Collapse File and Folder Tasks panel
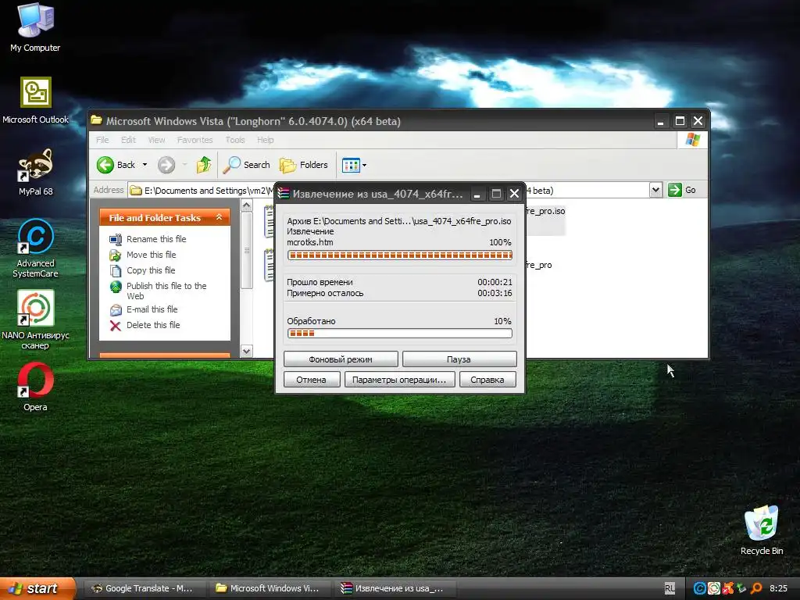This screenshot has height=600, width=800. click(219, 217)
